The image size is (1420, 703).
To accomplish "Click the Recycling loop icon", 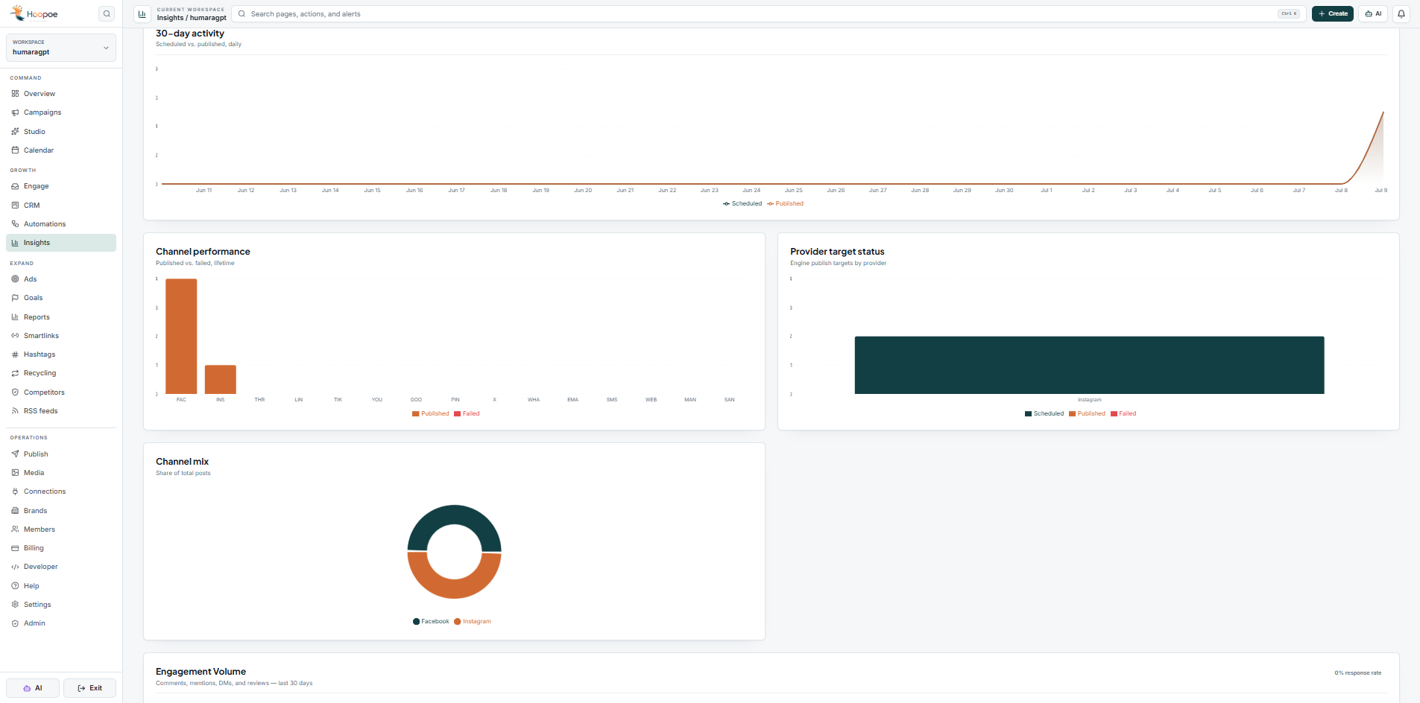I will [15, 373].
